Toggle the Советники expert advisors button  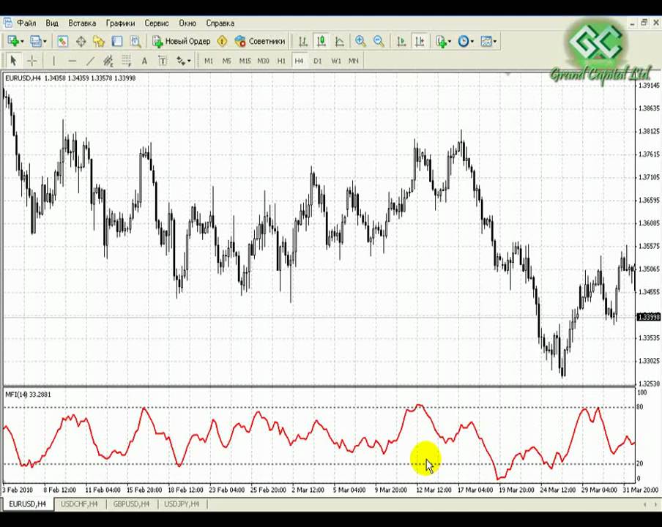point(260,41)
